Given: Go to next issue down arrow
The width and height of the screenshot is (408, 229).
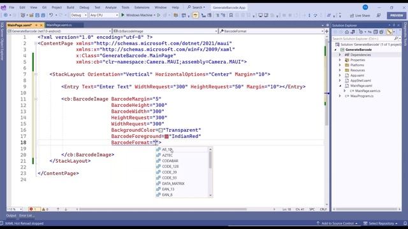Looking at the screenshot, I should [x=66, y=209].
